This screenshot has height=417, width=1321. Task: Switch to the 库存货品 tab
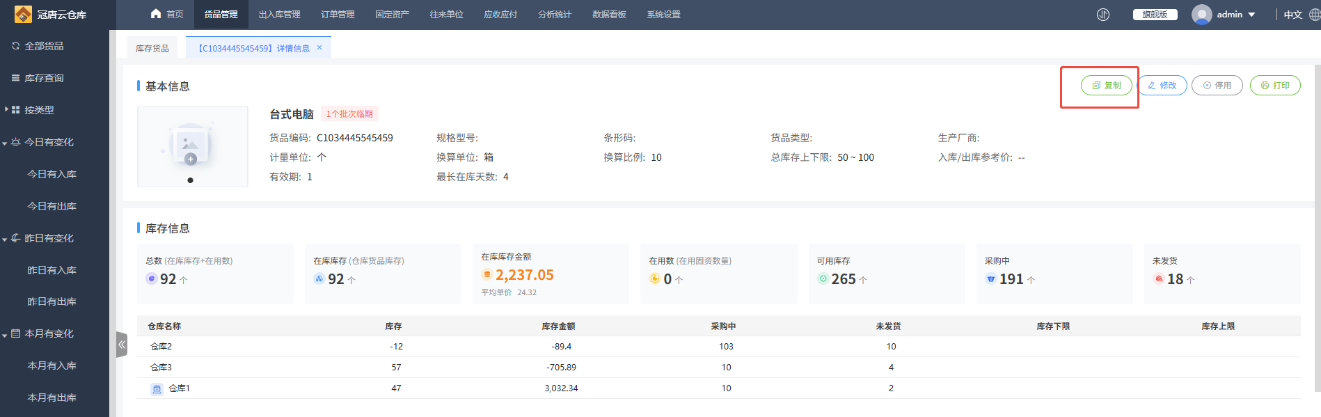(152, 48)
